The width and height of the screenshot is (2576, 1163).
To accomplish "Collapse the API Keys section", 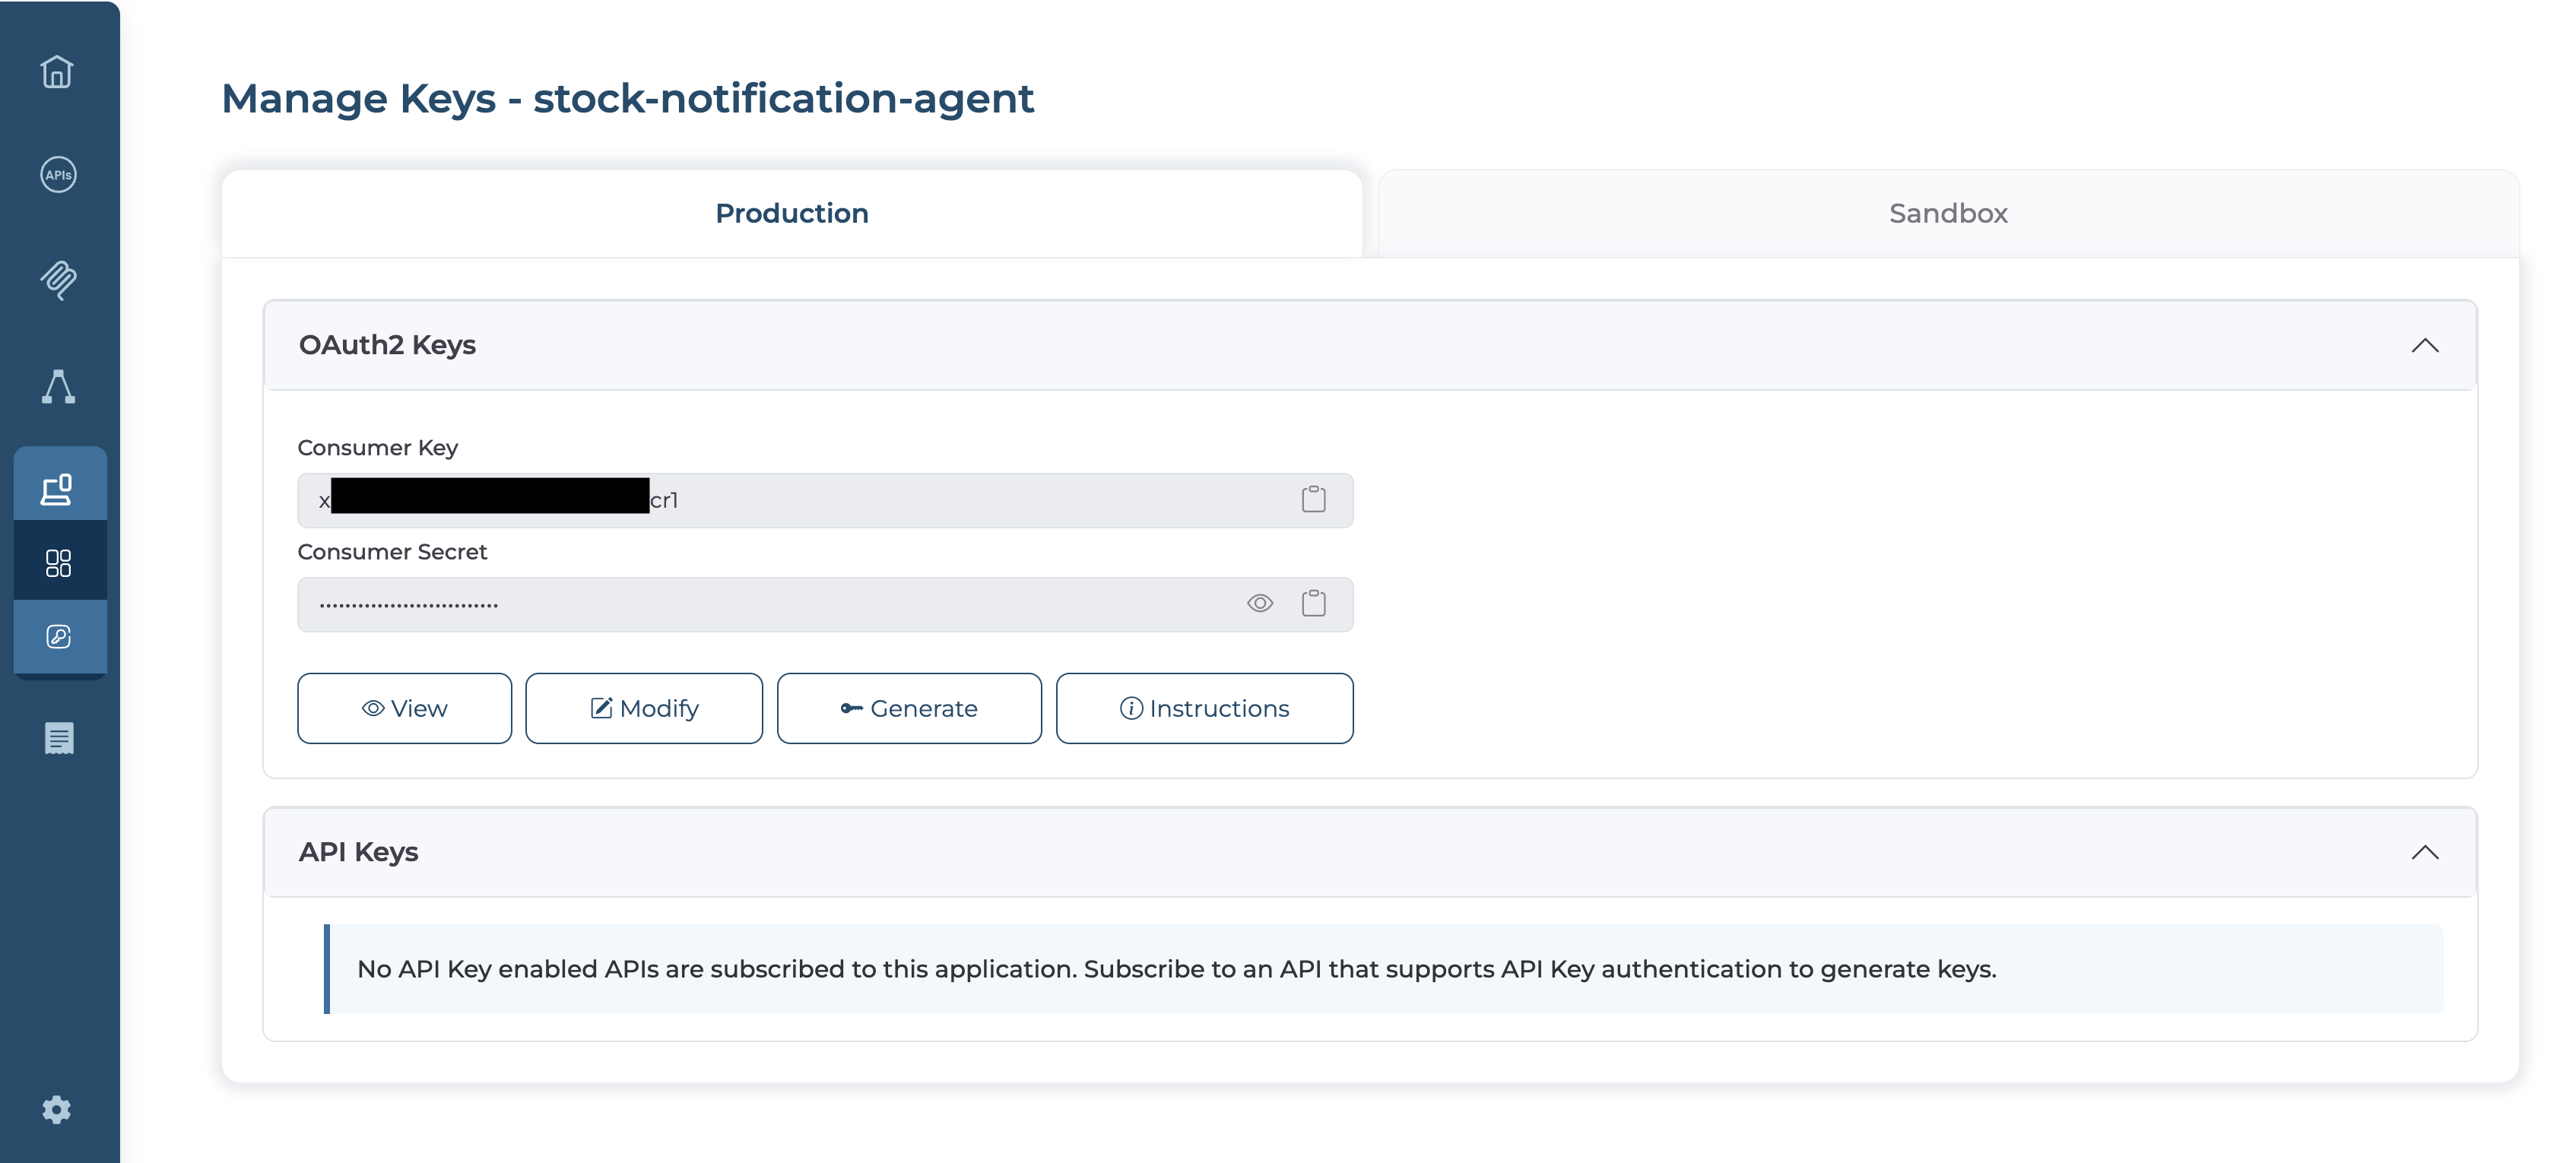I will [x=2424, y=852].
